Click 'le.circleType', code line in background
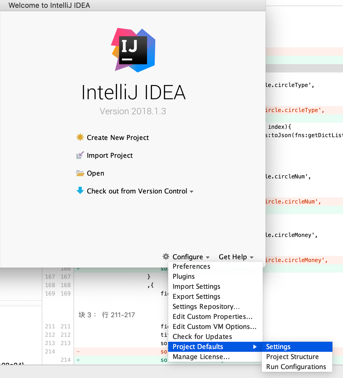Viewport: 343px width, 378px height. [290, 85]
